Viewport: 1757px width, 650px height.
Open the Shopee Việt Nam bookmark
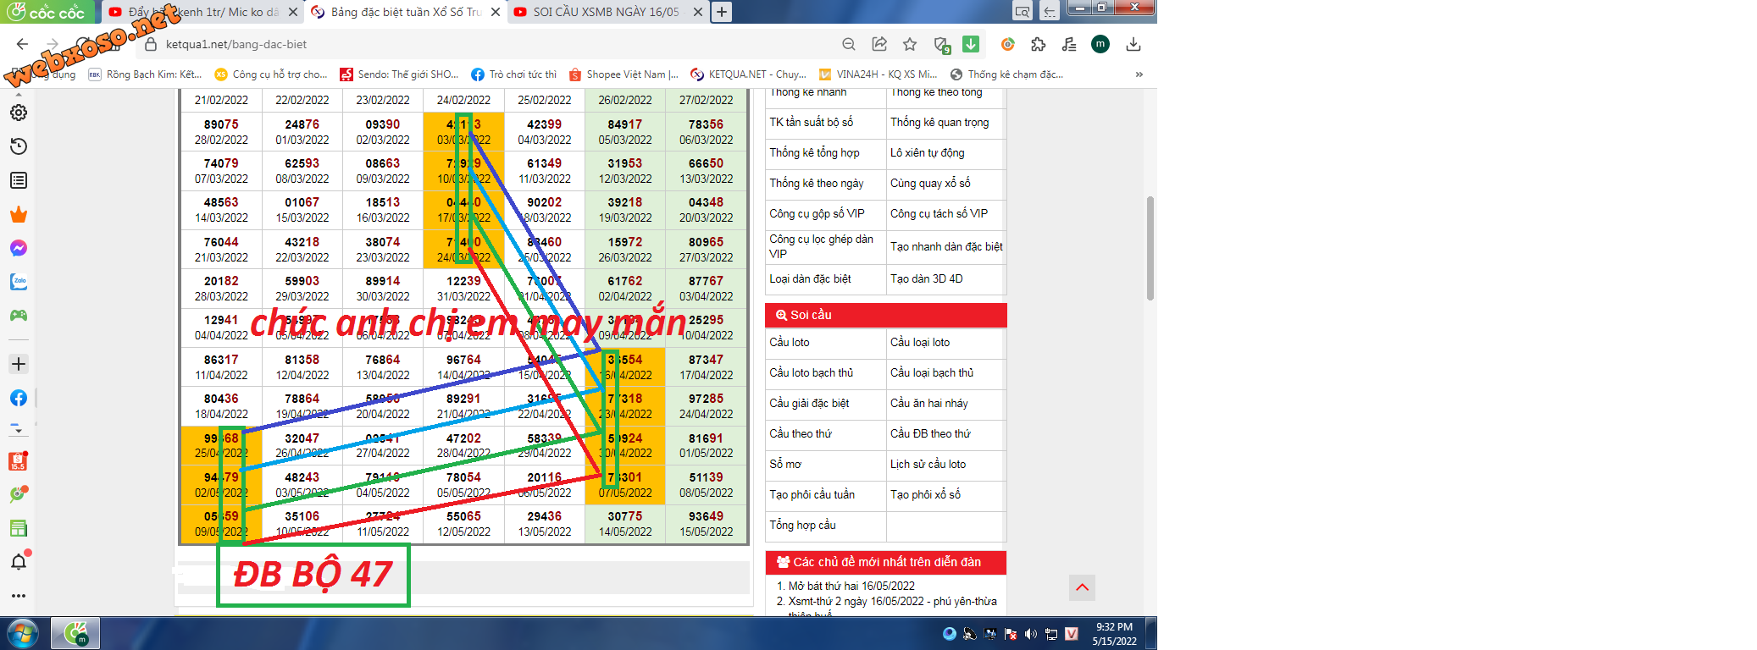[624, 74]
